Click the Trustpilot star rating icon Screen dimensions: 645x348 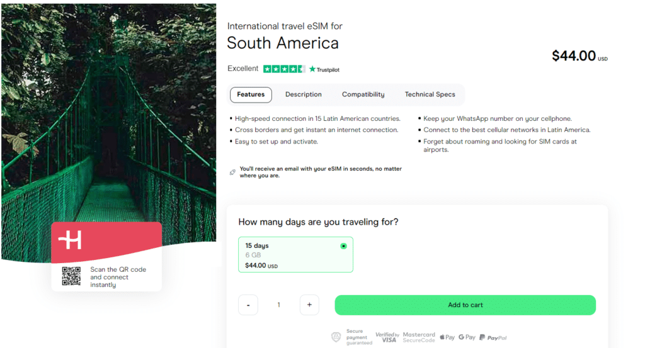pos(284,69)
